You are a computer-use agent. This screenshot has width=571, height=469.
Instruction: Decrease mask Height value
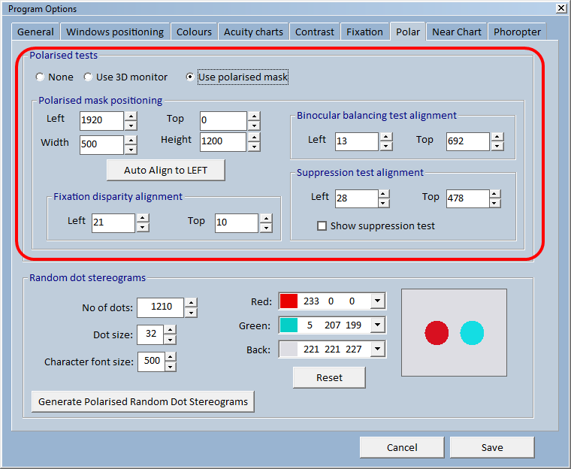(254, 147)
